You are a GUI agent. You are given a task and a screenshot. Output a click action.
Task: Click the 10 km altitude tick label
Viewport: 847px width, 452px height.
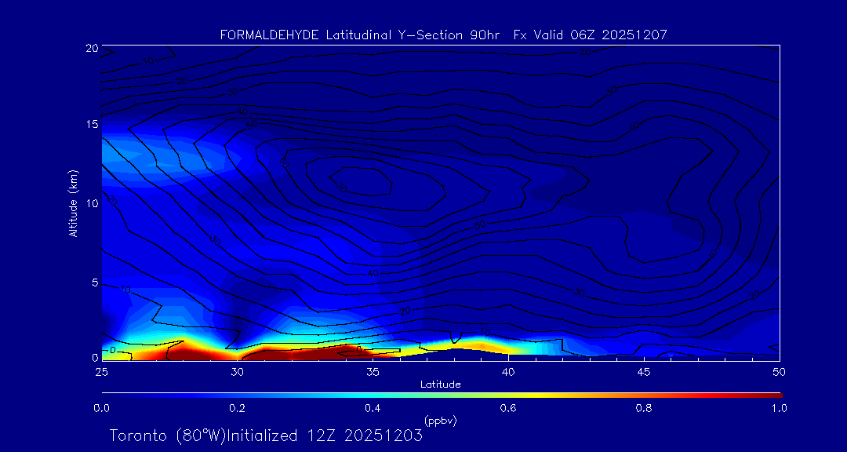pyautogui.click(x=91, y=203)
